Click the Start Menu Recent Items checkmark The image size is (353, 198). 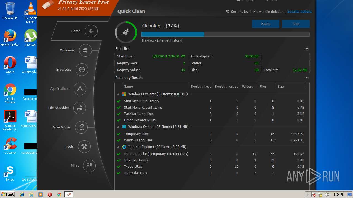pos(119,108)
